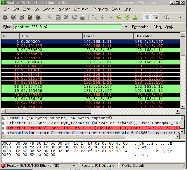Screen dimensions: 187x170
Task: Click packet details vertical scroll down arrow
Action: (x=182, y=132)
